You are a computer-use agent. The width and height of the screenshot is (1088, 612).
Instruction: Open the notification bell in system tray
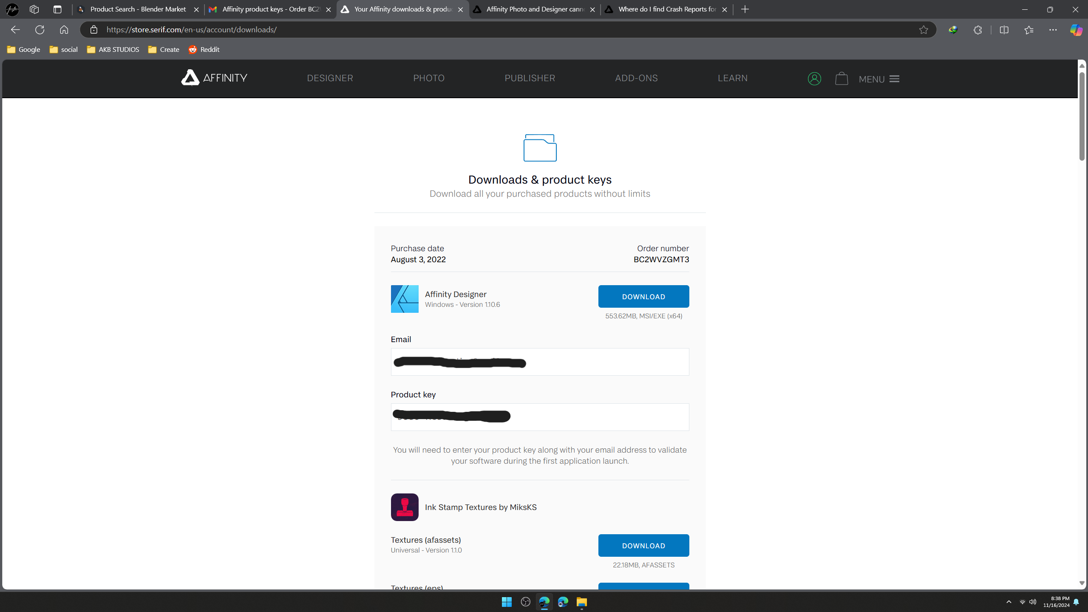point(1076,602)
